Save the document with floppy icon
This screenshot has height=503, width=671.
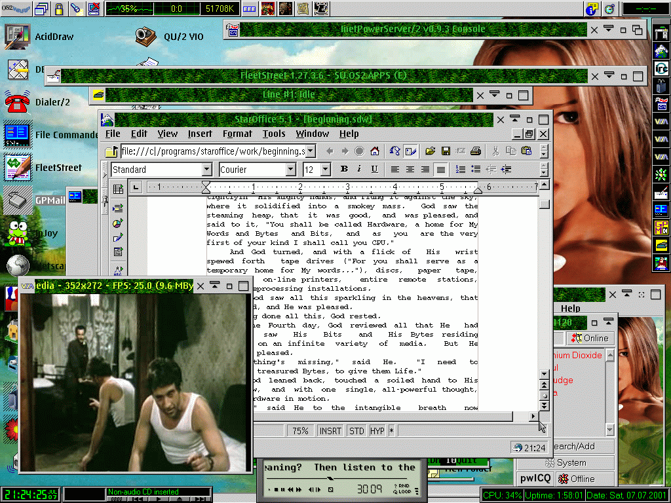[x=446, y=151]
